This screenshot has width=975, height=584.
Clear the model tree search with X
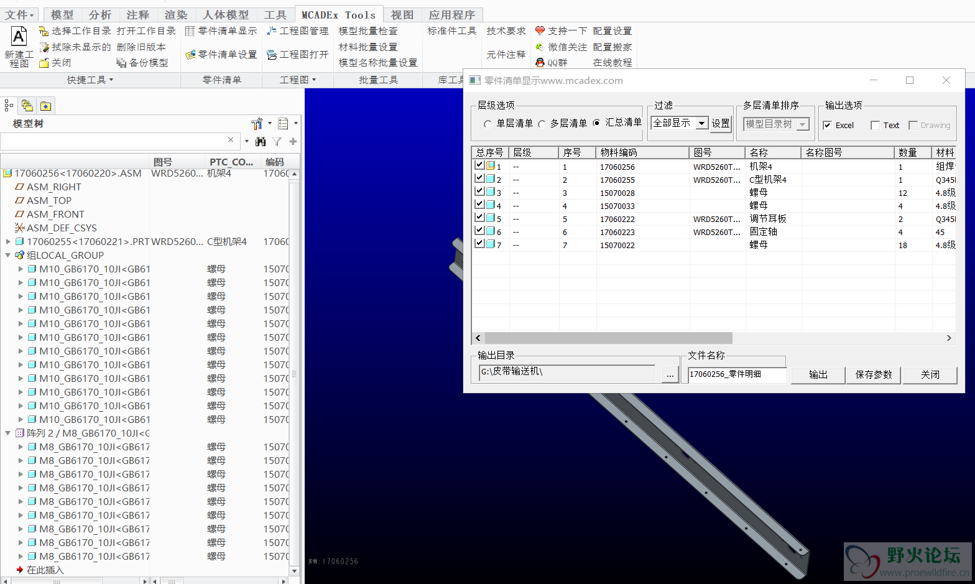(231, 141)
